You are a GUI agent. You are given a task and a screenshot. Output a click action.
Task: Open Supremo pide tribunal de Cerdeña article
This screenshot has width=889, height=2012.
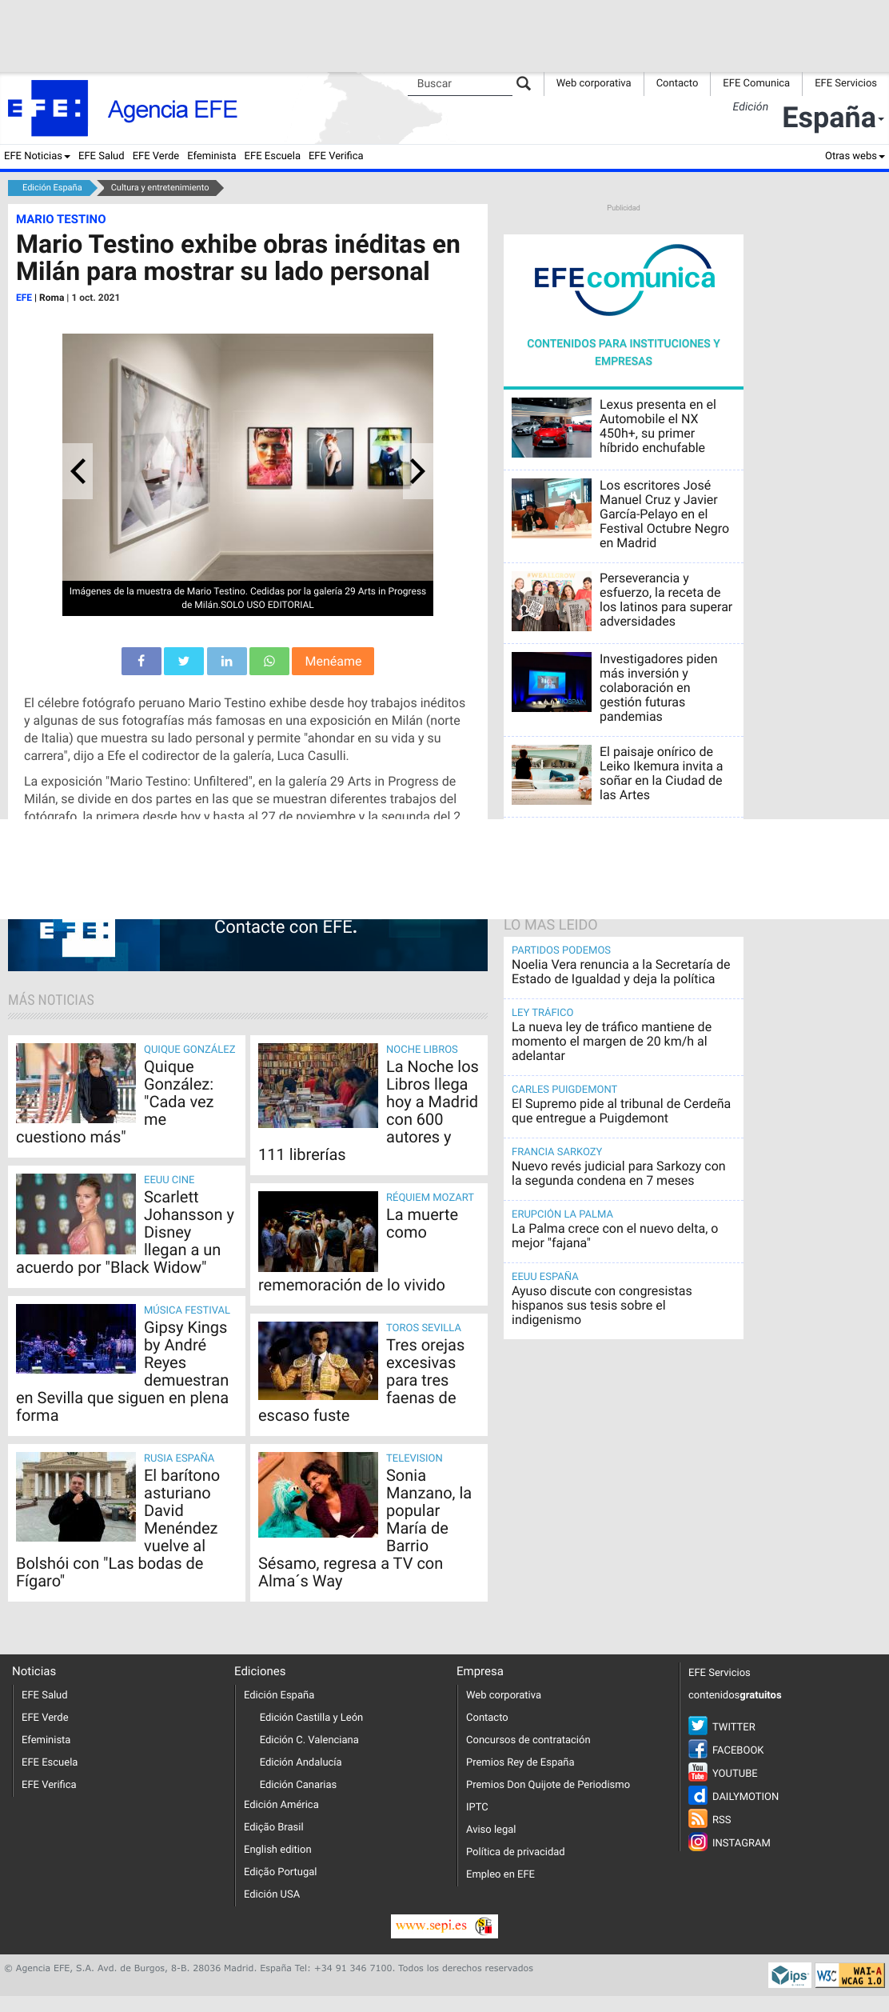click(621, 1110)
